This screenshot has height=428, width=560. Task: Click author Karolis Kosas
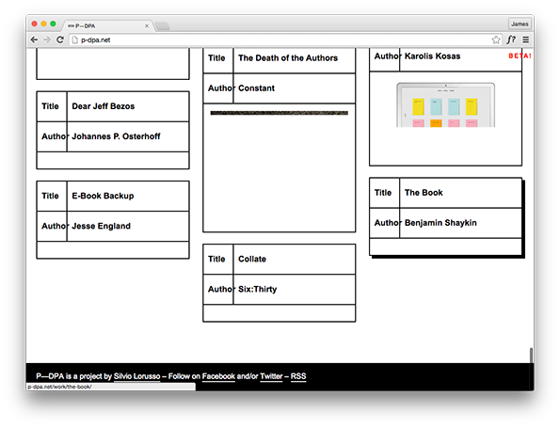tap(433, 56)
